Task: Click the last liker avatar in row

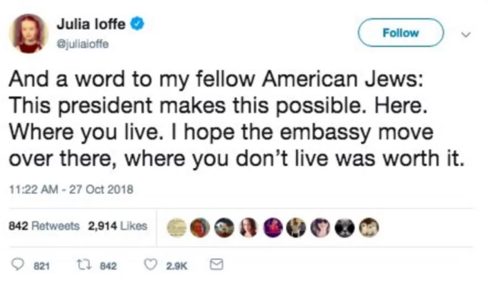Action: point(369,228)
